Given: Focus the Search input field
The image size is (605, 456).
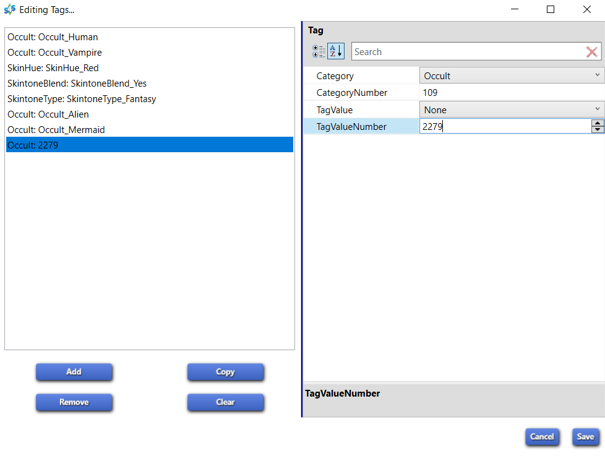Looking at the screenshot, I should tap(468, 52).
